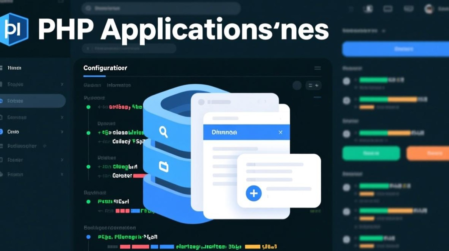This screenshot has height=251, width=449.
Task: Select the first radio circle in the right panel
Action: point(346,81)
